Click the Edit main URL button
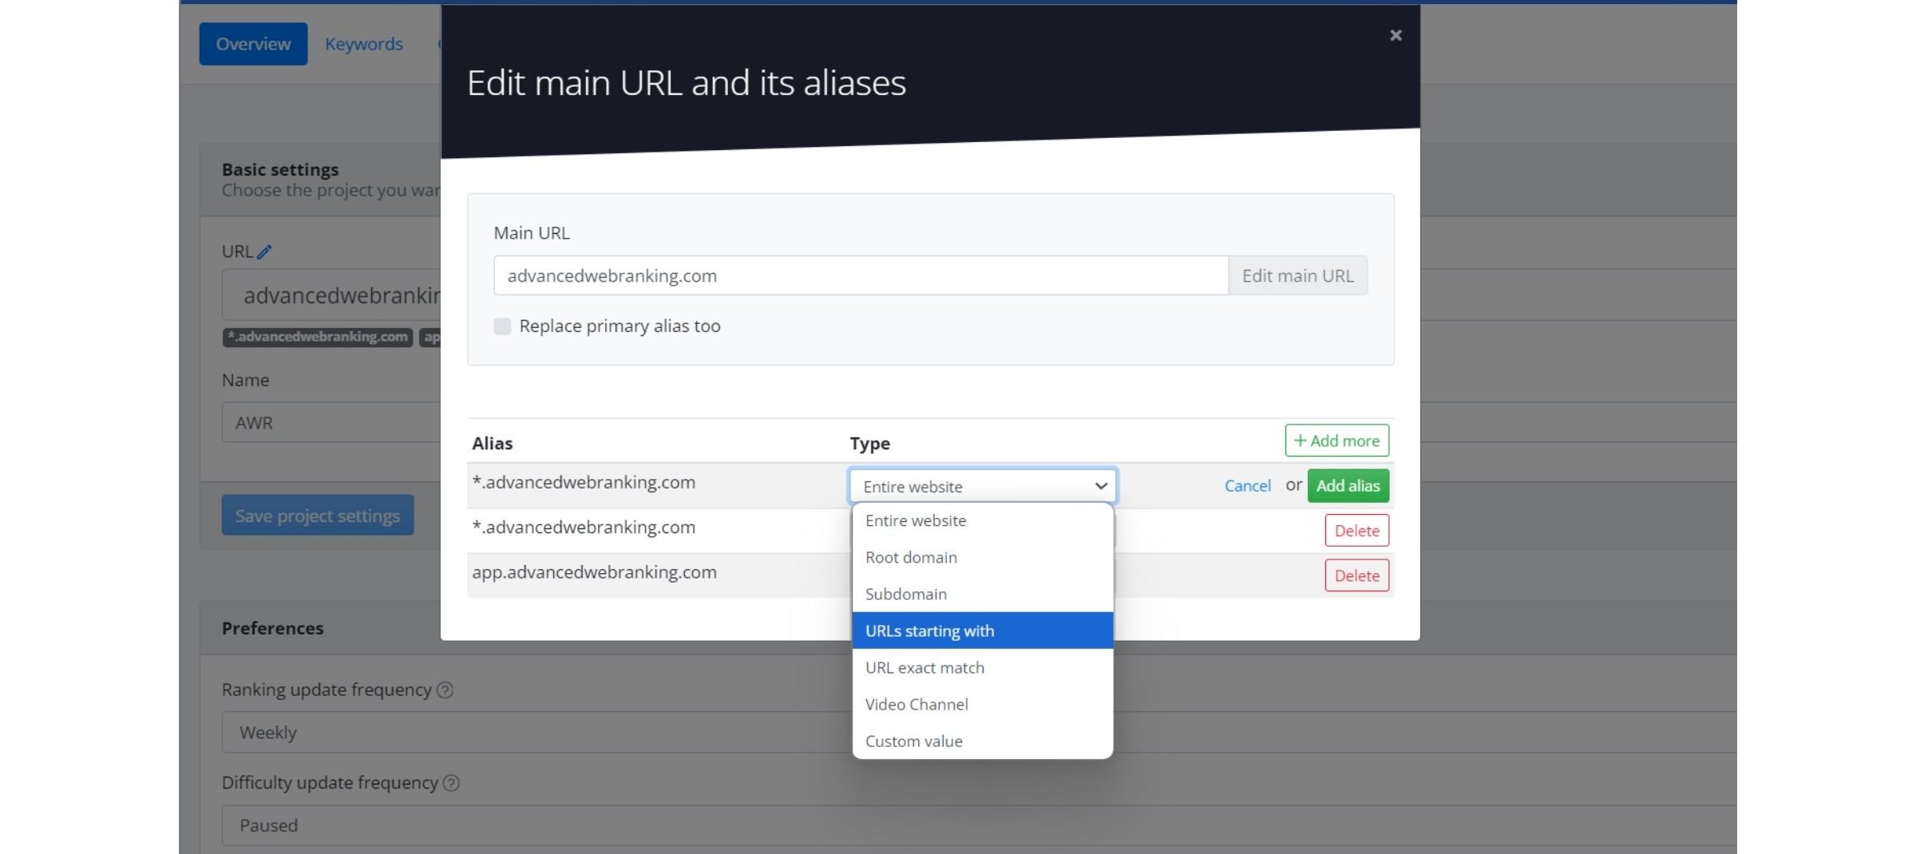The image size is (1916, 854). 1298,275
